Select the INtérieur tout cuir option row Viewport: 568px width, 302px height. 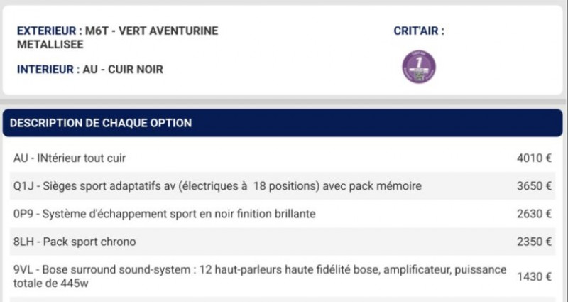[x=70, y=158]
